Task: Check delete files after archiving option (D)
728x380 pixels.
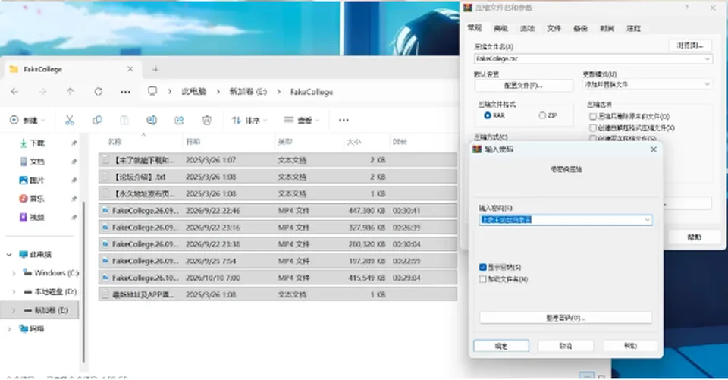Action: [x=593, y=117]
